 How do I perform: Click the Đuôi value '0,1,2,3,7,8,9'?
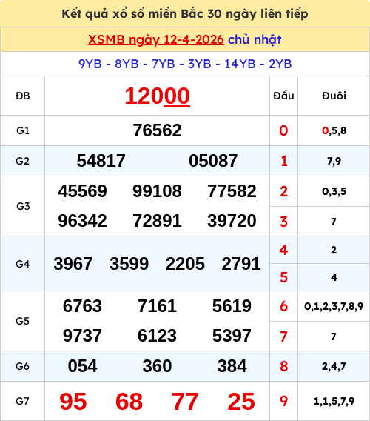(x=334, y=306)
